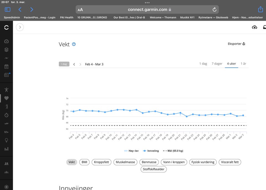Open the Garmin Connect dashboard gauge icon

[6, 41]
